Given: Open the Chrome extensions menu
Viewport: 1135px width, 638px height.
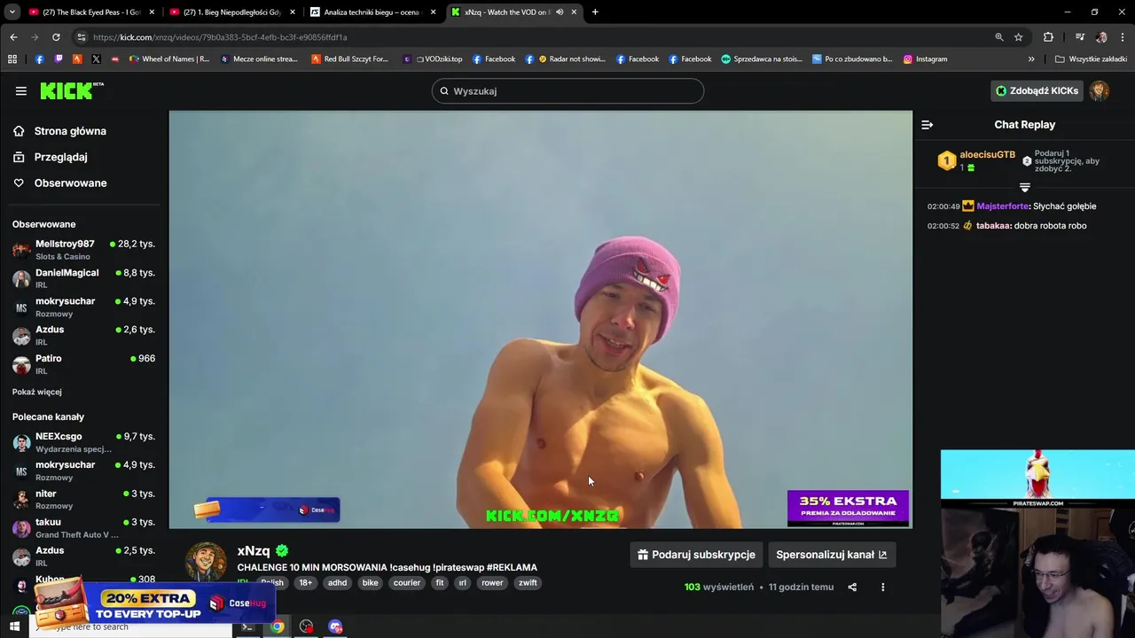Looking at the screenshot, I should (x=1048, y=37).
